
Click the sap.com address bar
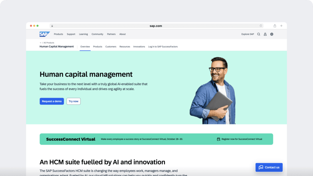[x=156, y=26]
